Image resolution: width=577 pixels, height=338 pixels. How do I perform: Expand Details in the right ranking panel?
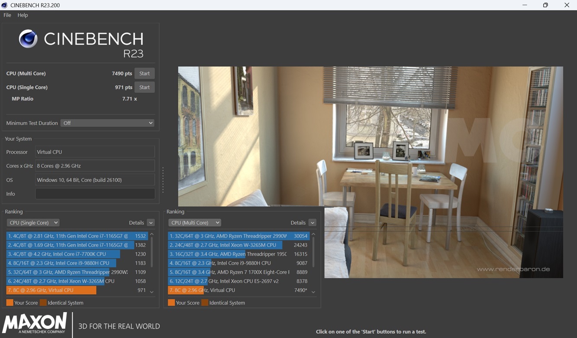312,223
